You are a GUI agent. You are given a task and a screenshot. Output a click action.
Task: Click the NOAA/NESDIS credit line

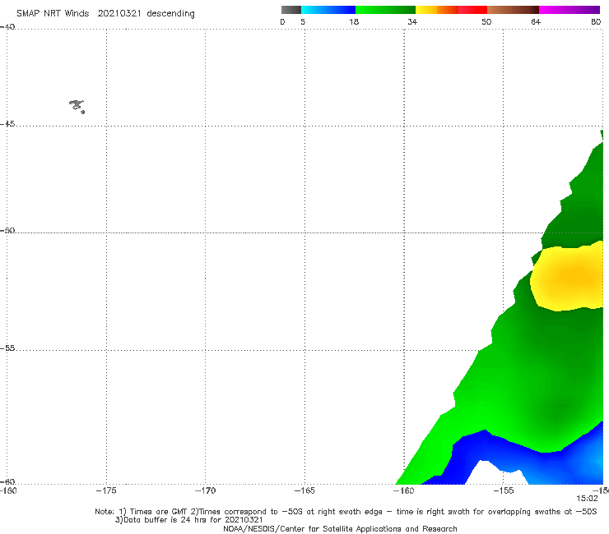click(340, 528)
